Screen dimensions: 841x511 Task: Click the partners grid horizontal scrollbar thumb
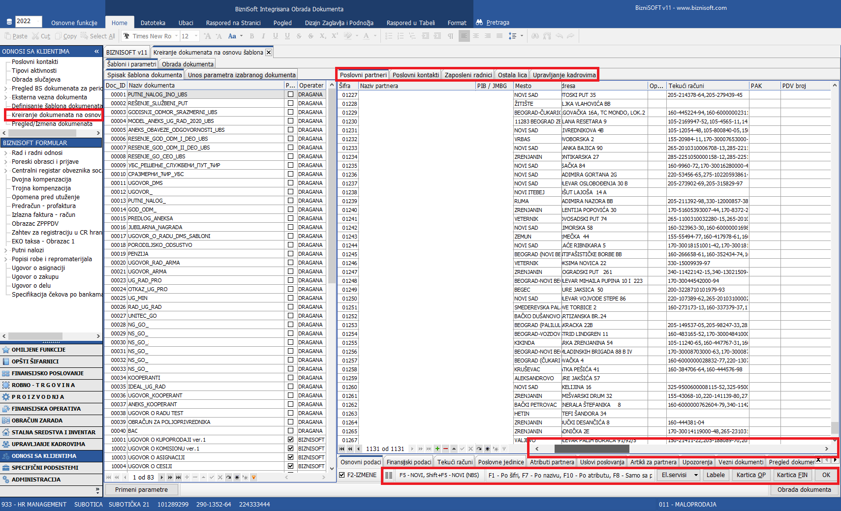tap(592, 449)
